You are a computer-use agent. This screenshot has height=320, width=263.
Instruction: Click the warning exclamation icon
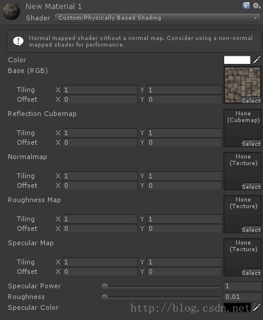[18, 41]
